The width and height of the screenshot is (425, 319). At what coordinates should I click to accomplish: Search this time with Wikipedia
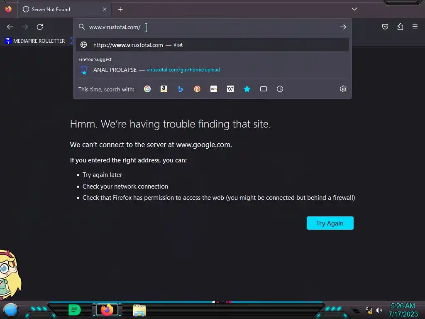(230, 89)
